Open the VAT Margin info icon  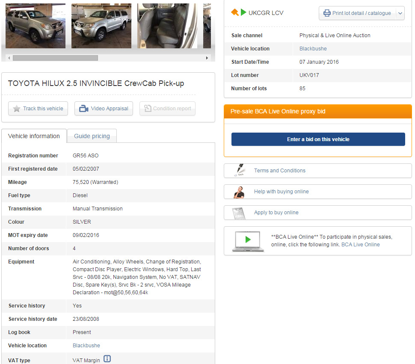pos(107,359)
